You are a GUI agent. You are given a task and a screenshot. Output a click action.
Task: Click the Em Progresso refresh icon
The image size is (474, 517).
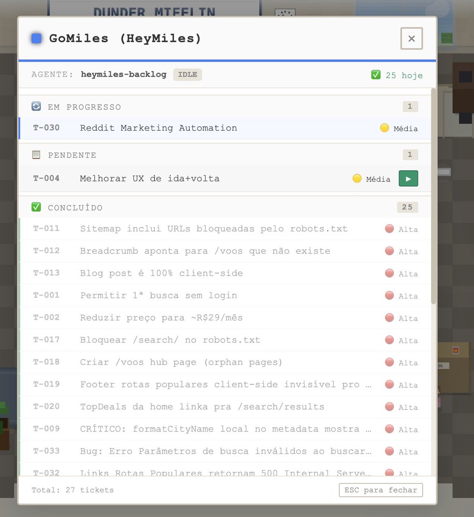pyautogui.click(x=36, y=106)
